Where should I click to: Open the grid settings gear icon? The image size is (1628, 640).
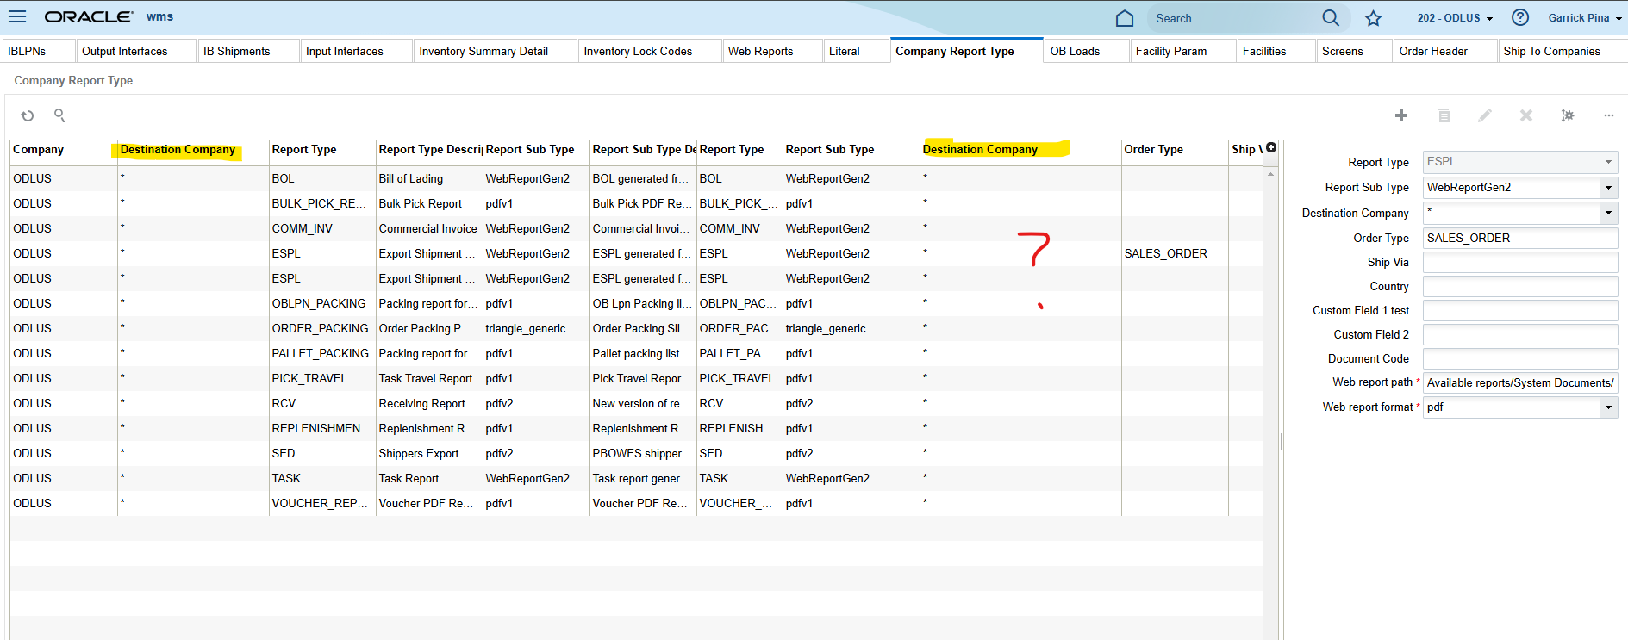(x=1568, y=115)
